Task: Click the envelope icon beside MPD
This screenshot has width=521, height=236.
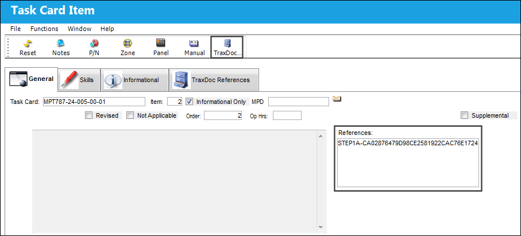Action: 337,99
